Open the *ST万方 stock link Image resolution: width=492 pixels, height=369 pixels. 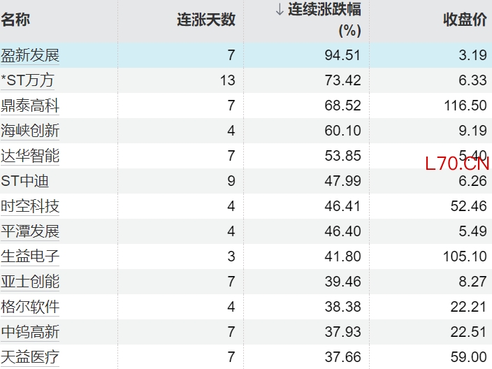click(x=27, y=81)
